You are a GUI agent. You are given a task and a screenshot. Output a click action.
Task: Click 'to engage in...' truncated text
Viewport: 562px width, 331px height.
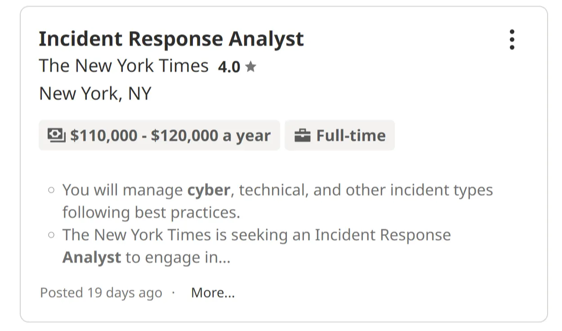pos(178,257)
